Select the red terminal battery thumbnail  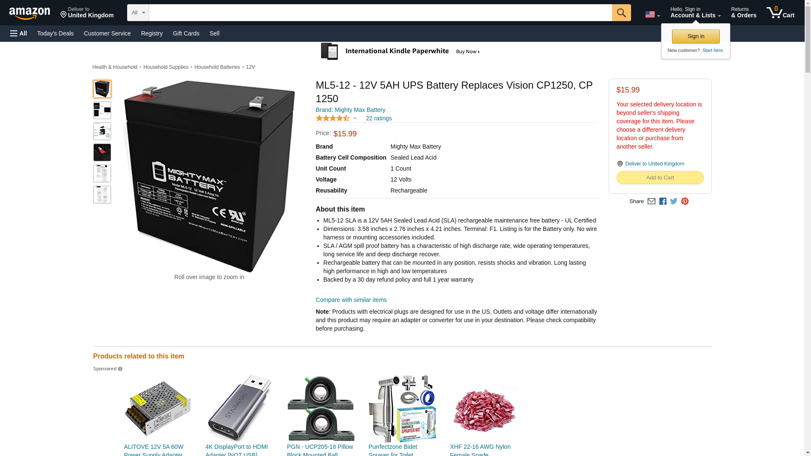click(102, 152)
